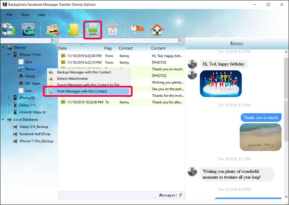The image size is (289, 205).
Task: Expand the iPhone SE node
Action: point(8,98)
